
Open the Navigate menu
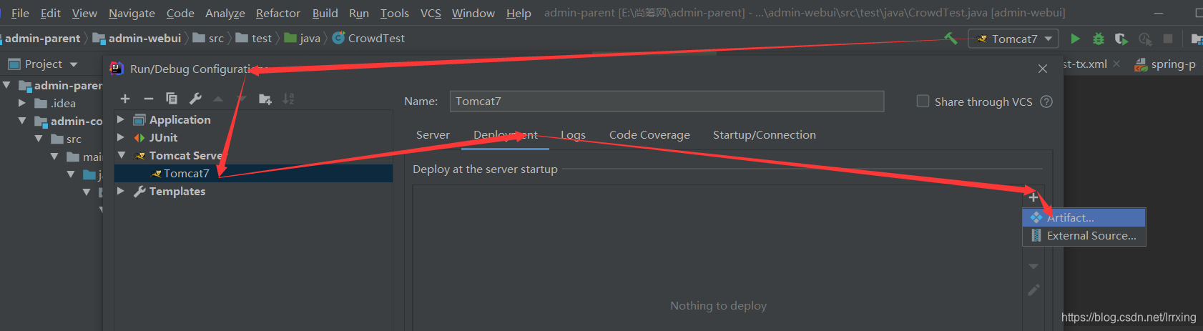click(x=132, y=13)
